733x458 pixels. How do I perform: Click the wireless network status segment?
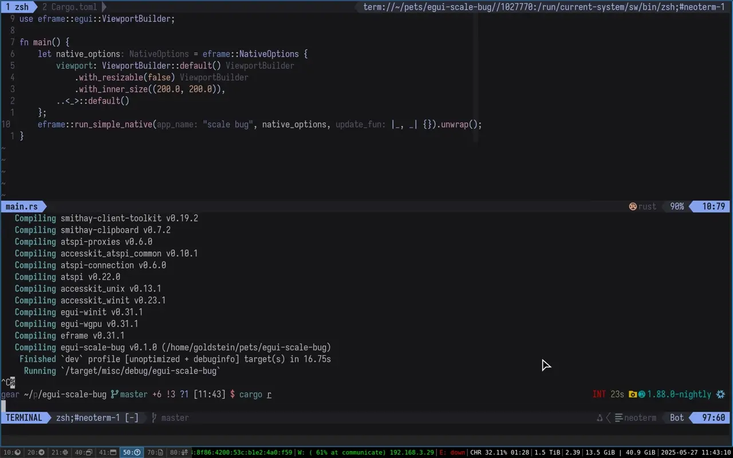365,452
